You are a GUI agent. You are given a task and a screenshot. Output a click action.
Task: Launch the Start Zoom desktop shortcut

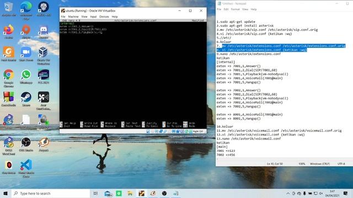point(26,54)
